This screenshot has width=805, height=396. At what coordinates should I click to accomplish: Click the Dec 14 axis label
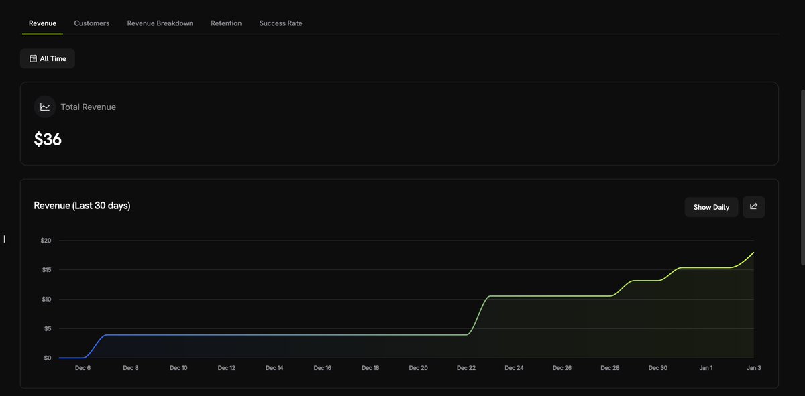click(274, 368)
